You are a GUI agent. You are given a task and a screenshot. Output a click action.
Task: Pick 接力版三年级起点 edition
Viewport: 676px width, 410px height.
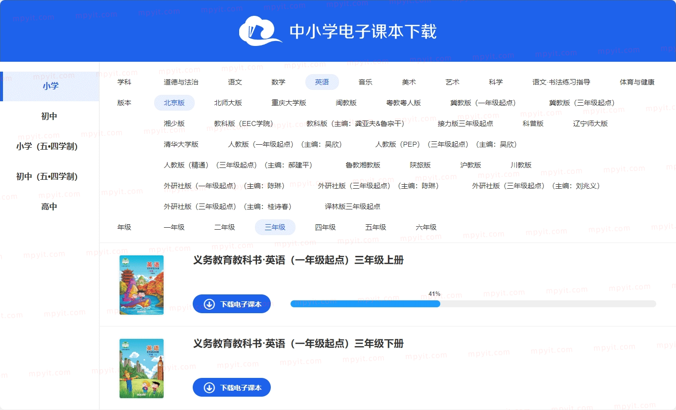click(465, 123)
